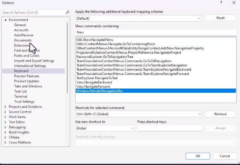This screenshot has height=165, width=240.
Task: Click the search magnifier icon in Search Options
Action: (x=67, y=12)
